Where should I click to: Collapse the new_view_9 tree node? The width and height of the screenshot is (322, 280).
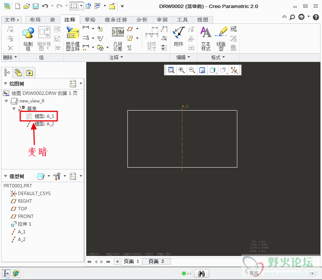(6, 101)
